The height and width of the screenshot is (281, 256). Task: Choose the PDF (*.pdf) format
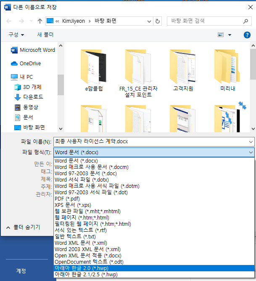point(154,199)
